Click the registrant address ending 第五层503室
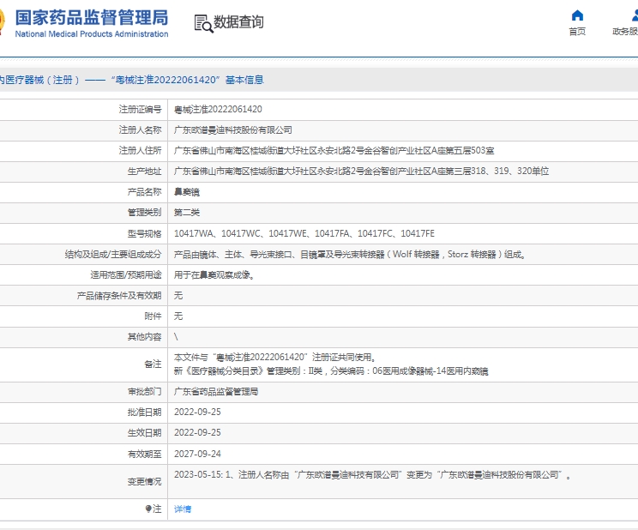The height and width of the screenshot is (530, 638). [334, 151]
